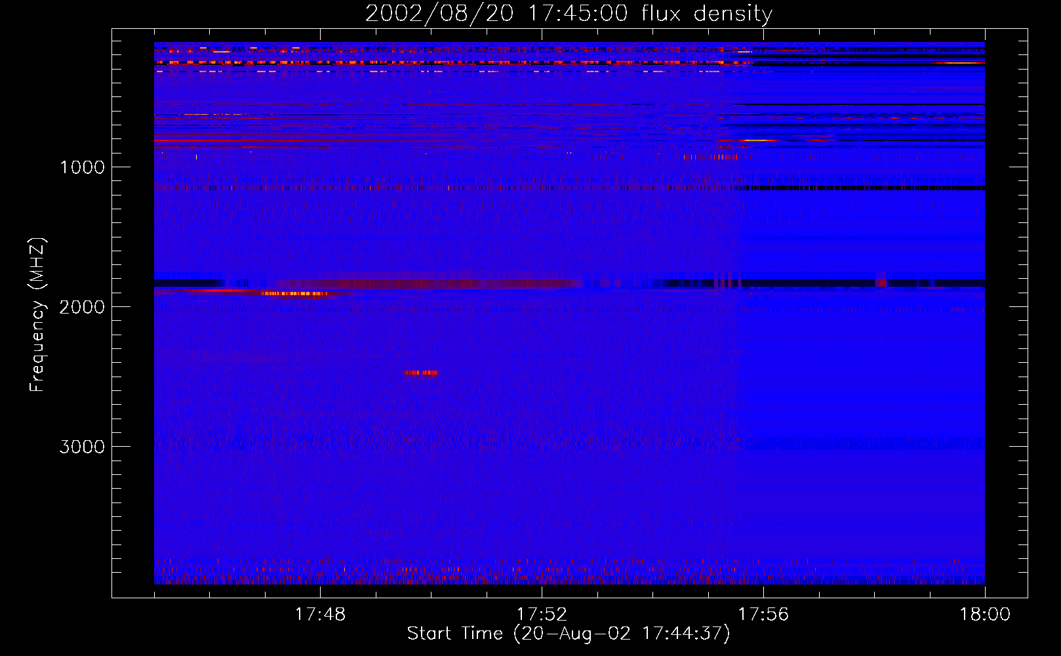Viewport: 1061px width, 656px height.
Task: Click the 17:52 time tick label
Action: tap(542, 615)
